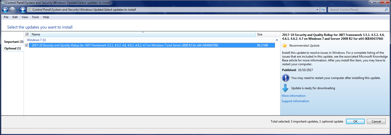Open the Tools menu

click(35, 17)
